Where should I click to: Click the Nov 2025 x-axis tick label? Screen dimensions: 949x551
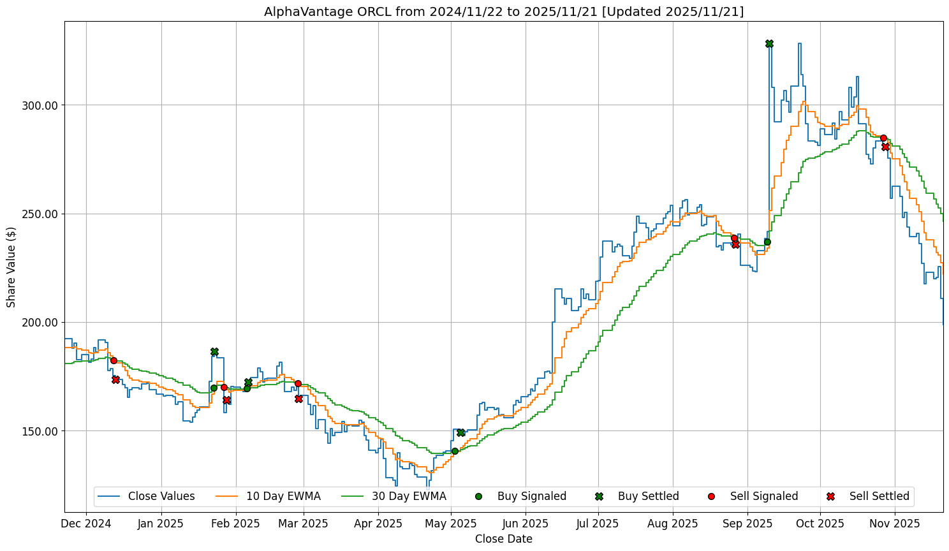click(x=895, y=524)
